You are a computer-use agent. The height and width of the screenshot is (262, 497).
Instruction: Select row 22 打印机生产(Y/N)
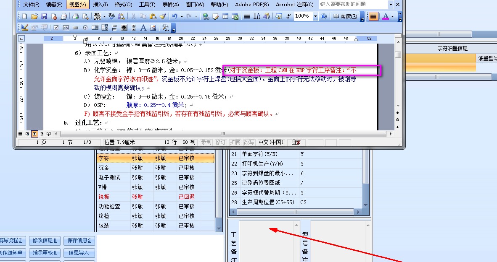(296, 164)
